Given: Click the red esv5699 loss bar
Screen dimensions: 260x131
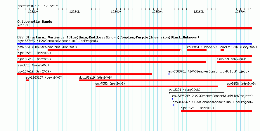Looking at the screenshot, I should 234,62.
